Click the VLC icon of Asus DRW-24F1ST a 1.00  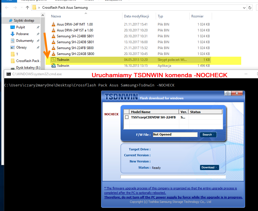[x=54, y=30]
